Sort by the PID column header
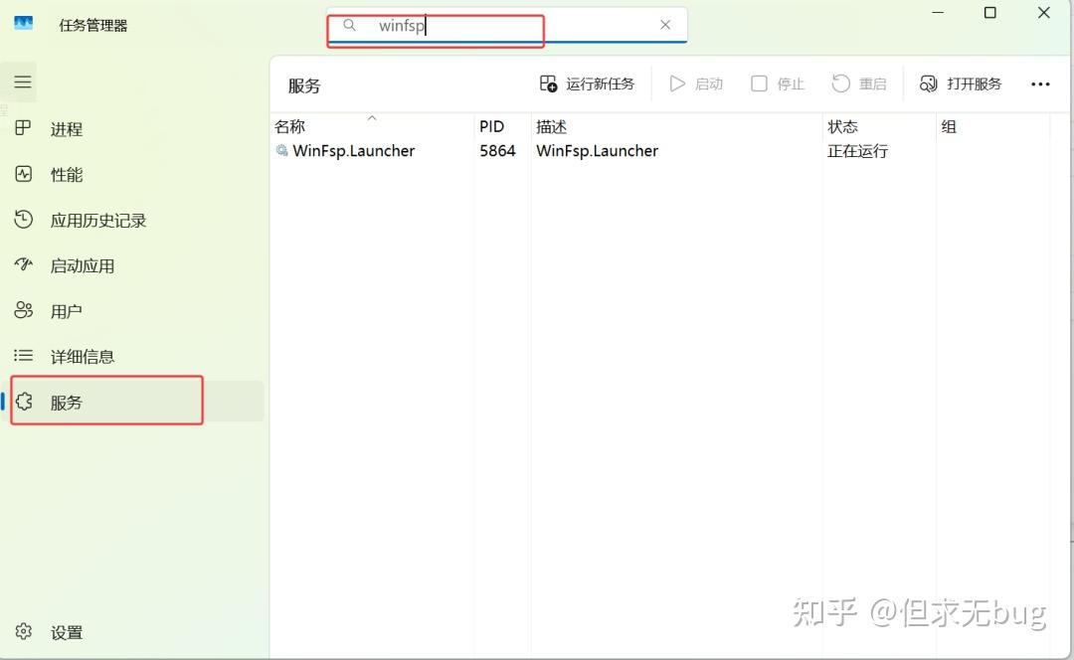The height and width of the screenshot is (660, 1074). (501, 126)
